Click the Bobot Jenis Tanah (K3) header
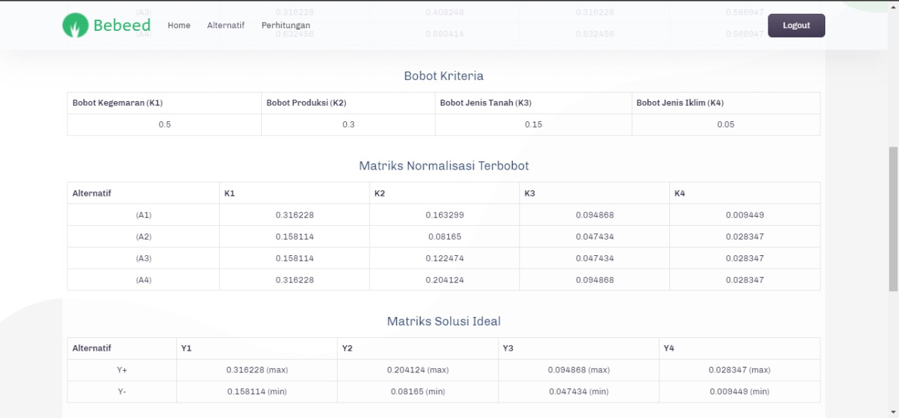Screen dimensions: 899x418 (x=484, y=102)
